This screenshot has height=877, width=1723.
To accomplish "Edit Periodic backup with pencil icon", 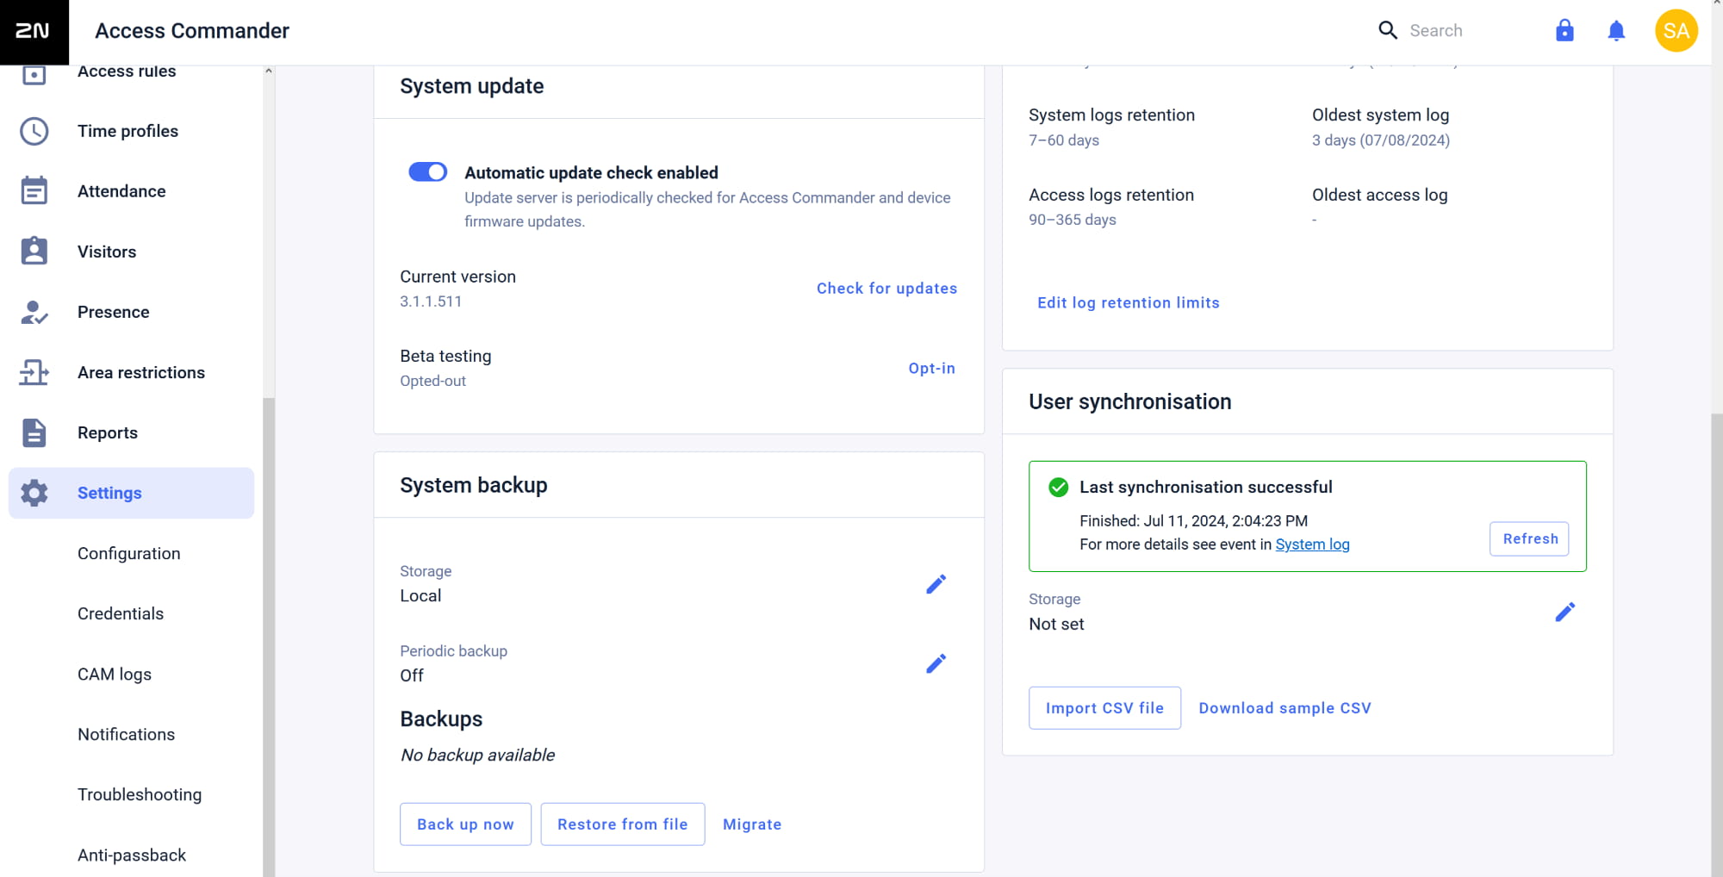I will pyautogui.click(x=936, y=663).
